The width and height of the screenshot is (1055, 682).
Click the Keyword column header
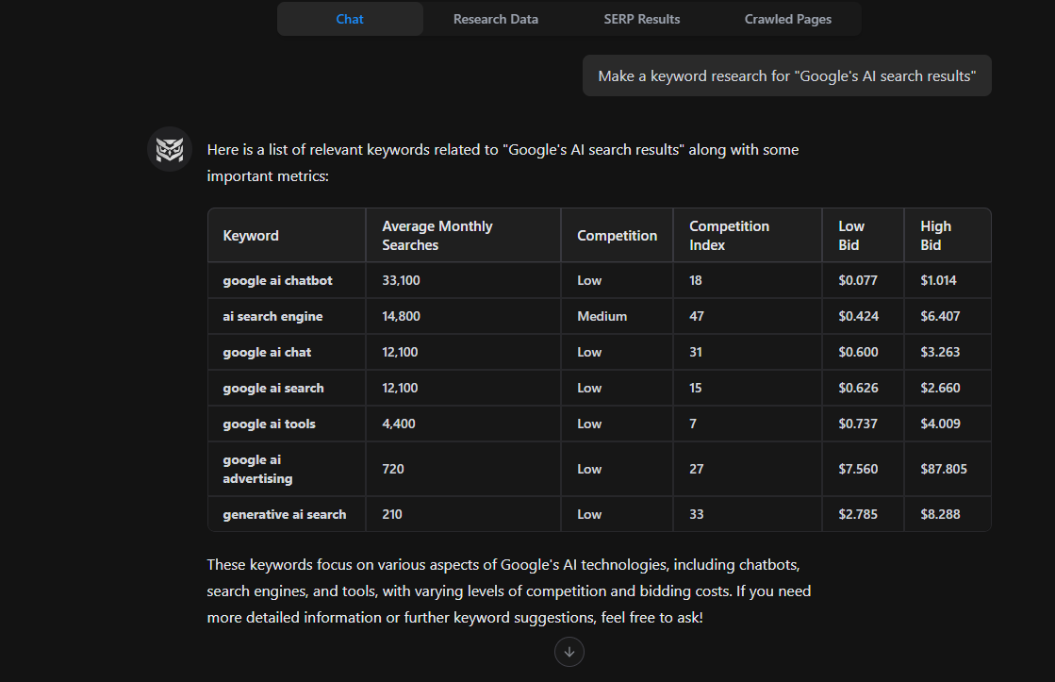251,235
